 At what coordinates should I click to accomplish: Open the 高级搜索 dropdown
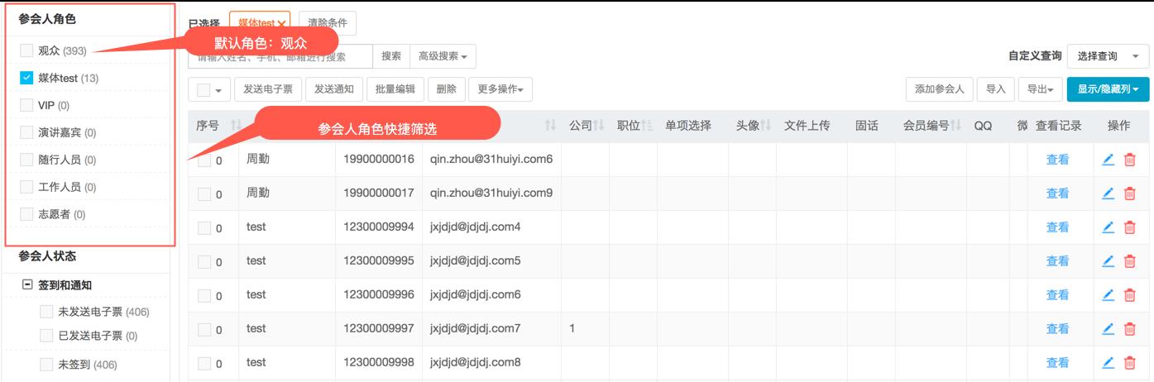click(x=442, y=56)
